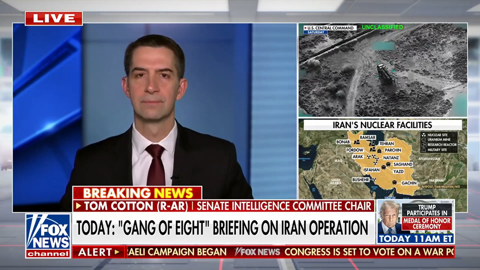Screen dimensions: 480x270
Task: Click the Research Reactor legend icon
Action: pyautogui.click(x=424, y=145)
